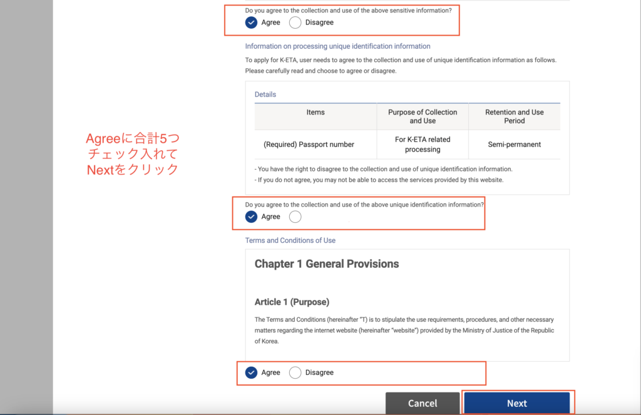This screenshot has width=641, height=415.
Task: Click the Details table heading
Action: click(x=265, y=95)
